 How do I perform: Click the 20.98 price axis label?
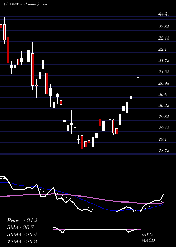[x=164, y=83]
